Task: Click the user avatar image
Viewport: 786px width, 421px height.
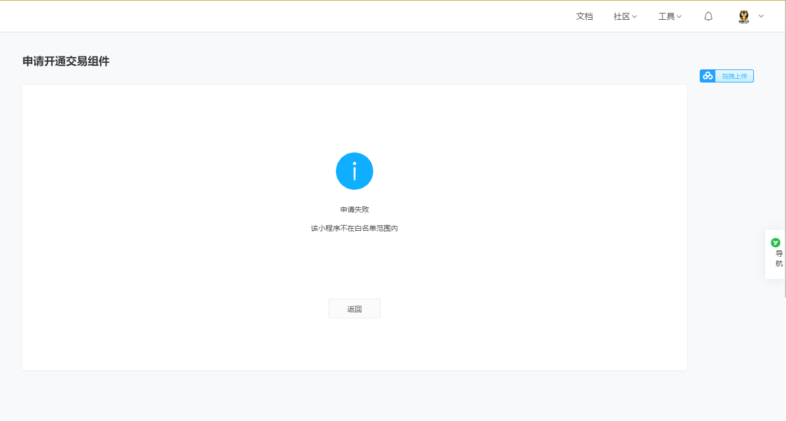Action: pyautogui.click(x=744, y=17)
